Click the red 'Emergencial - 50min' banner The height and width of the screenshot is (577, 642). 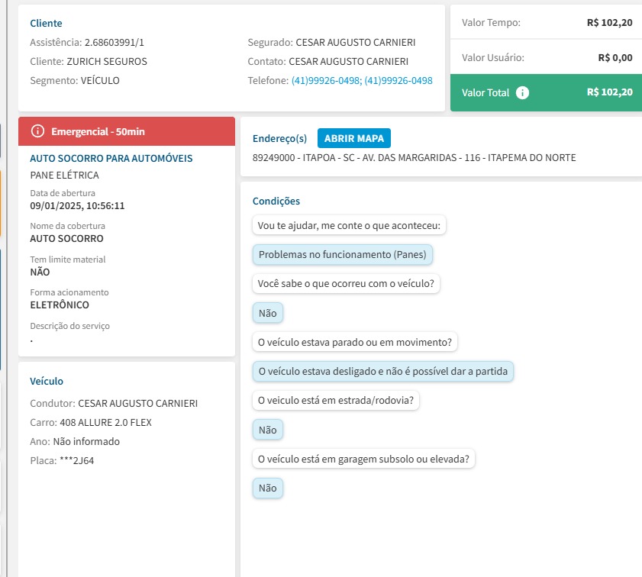point(127,131)
